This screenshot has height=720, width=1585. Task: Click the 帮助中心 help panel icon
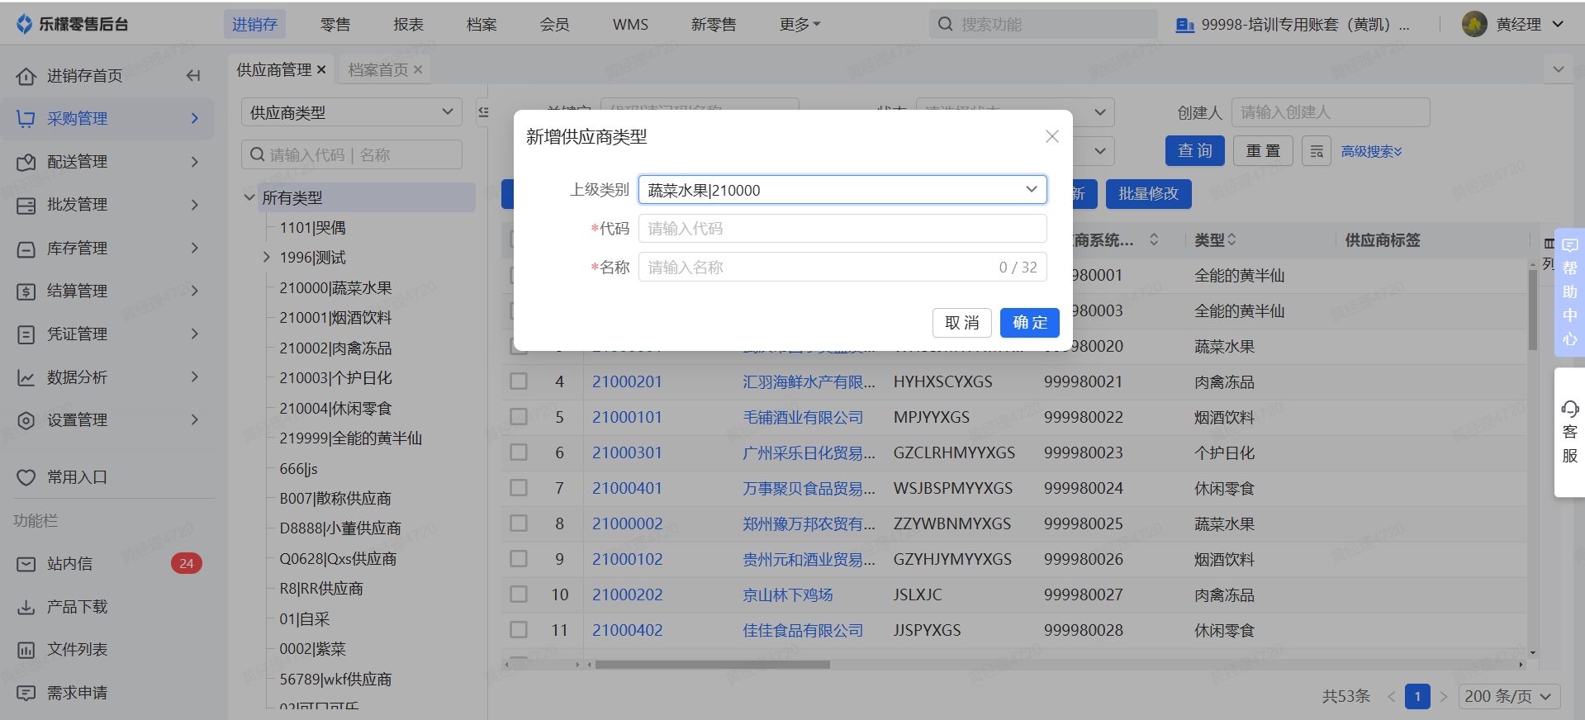1569,245
